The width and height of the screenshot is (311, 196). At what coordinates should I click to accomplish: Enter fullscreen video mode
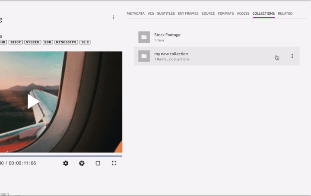[114, 163]
